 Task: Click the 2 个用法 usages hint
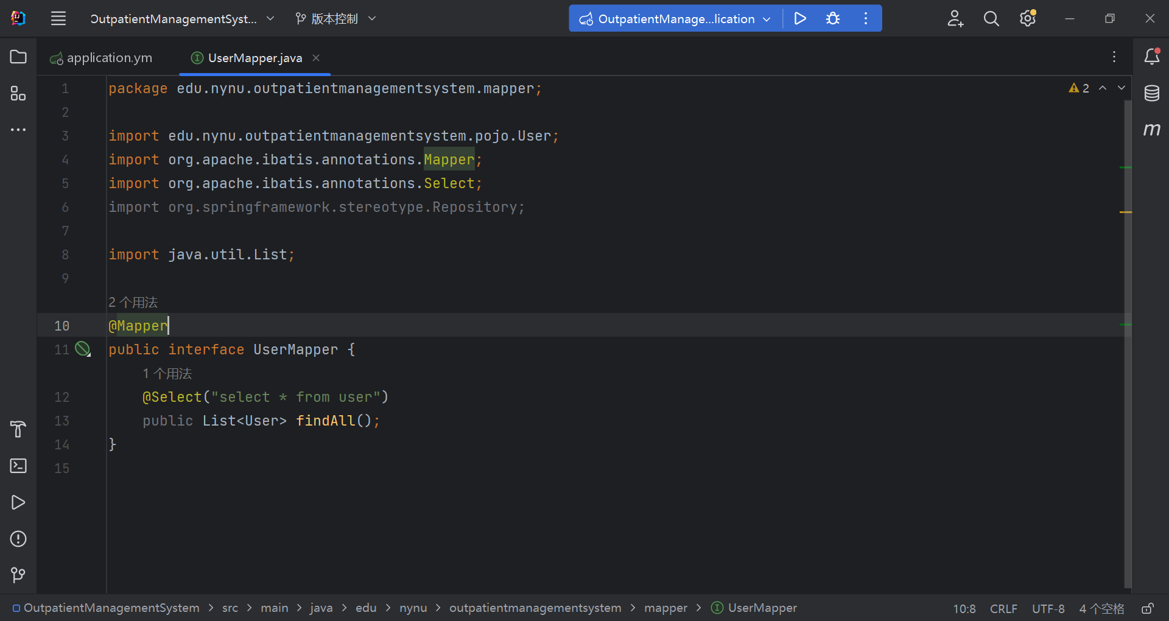[x=133, y=302]
